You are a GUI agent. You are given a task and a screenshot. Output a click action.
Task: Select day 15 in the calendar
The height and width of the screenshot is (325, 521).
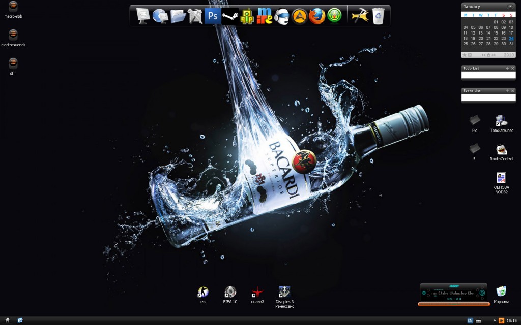point(496,33)
